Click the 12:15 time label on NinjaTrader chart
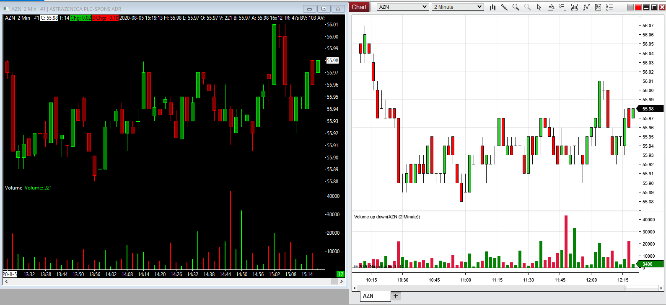 [x=623, y=280]
